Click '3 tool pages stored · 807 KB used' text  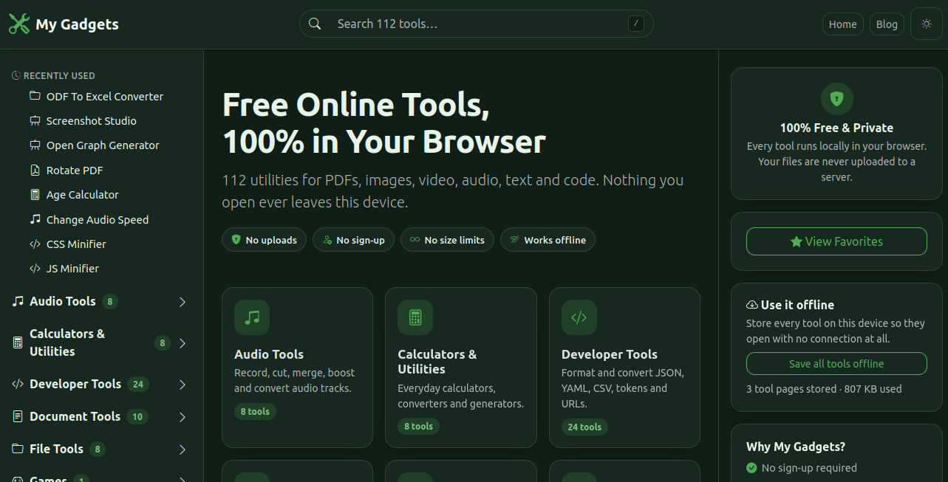click(824, 388)
